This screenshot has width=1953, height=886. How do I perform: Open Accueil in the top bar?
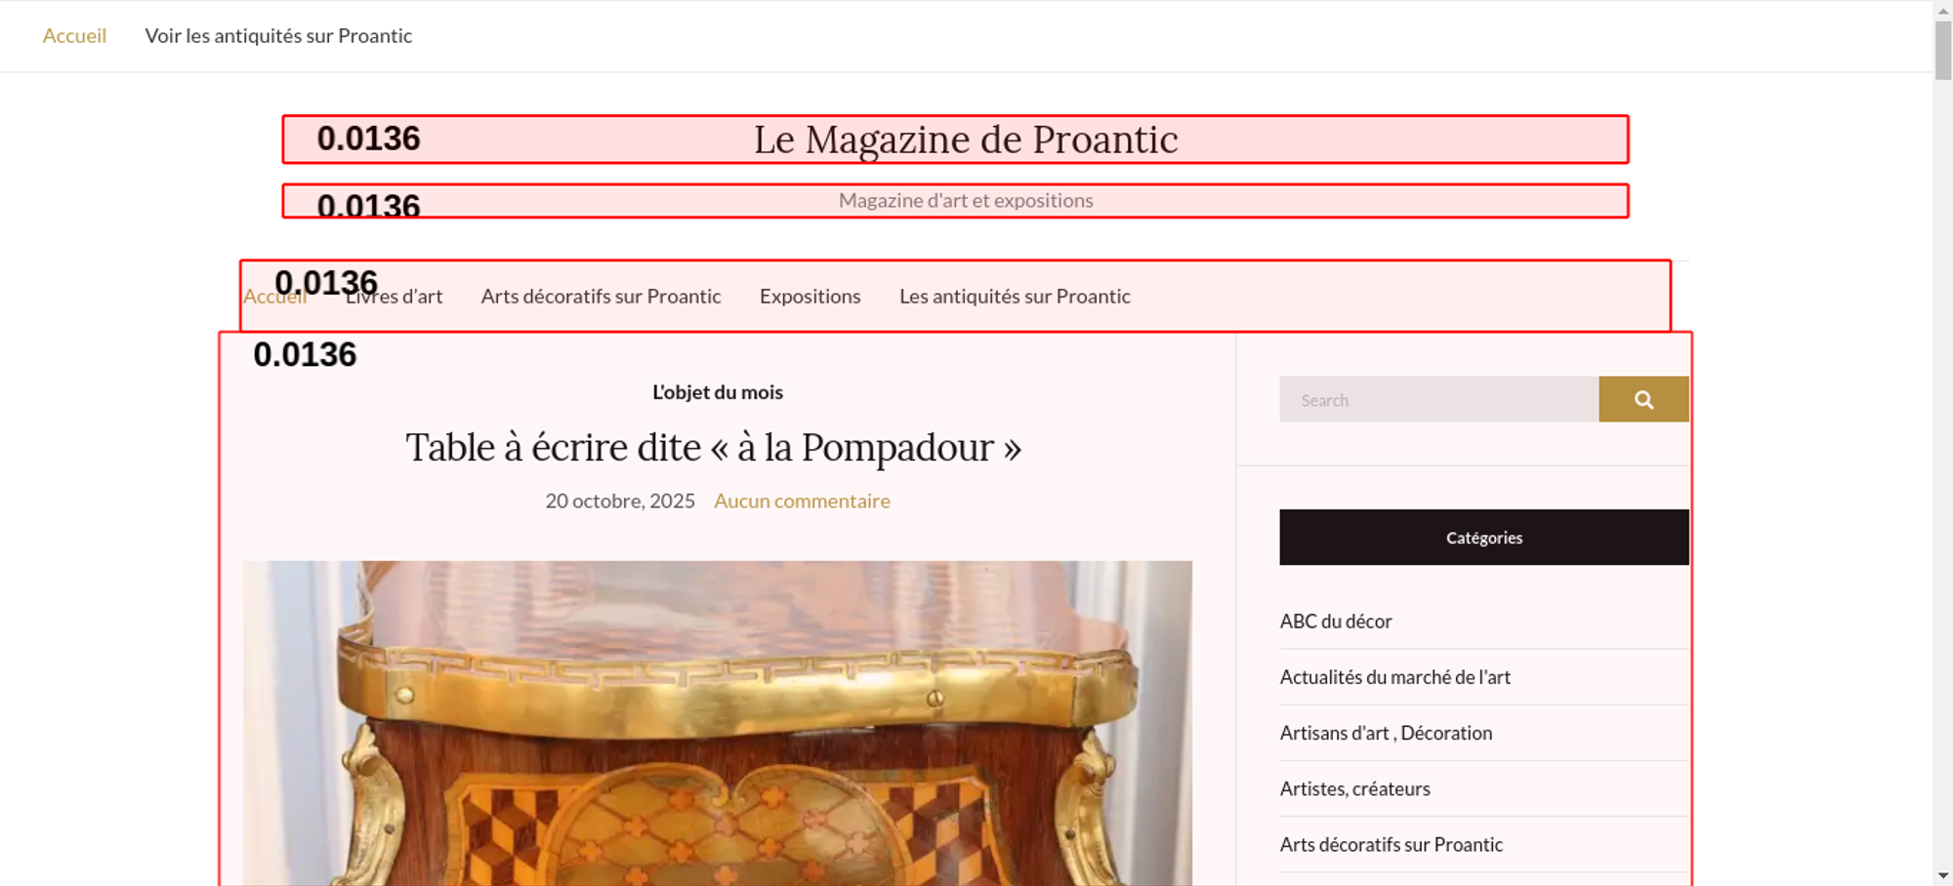point(74,36)
